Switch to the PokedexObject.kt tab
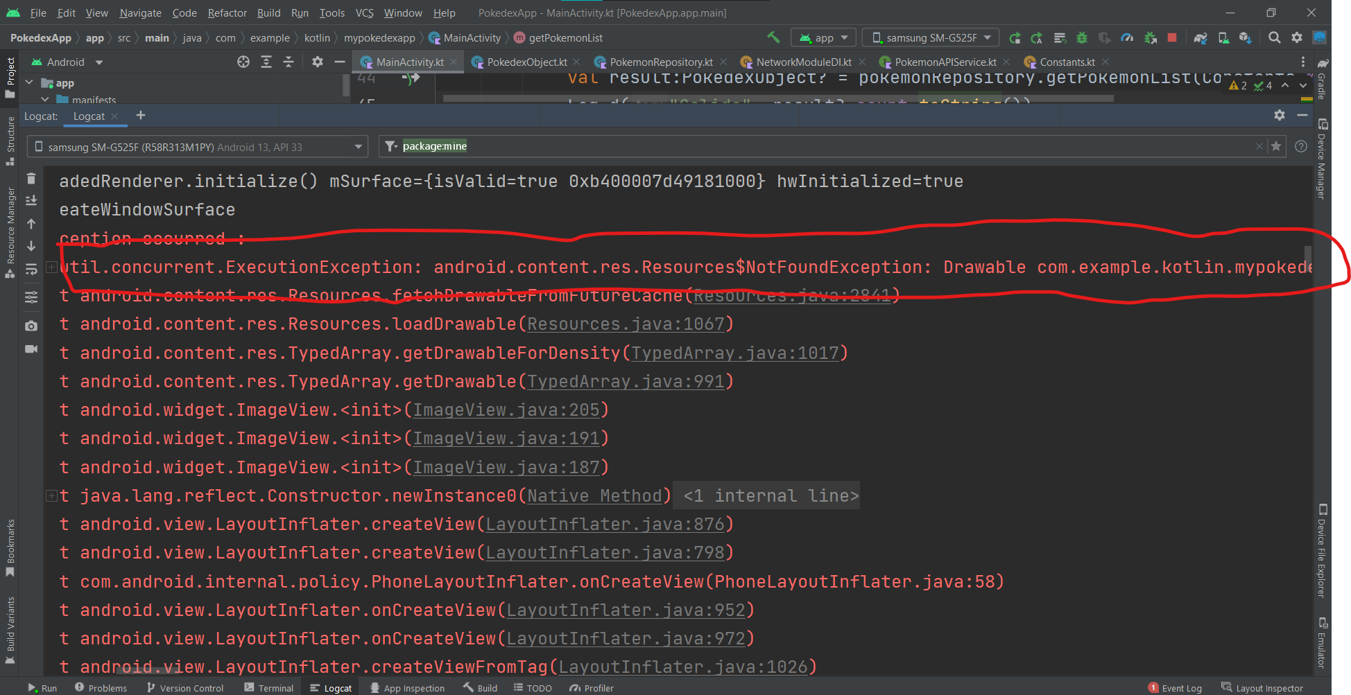The image size is (1351, 695). [x=526, y=62]
